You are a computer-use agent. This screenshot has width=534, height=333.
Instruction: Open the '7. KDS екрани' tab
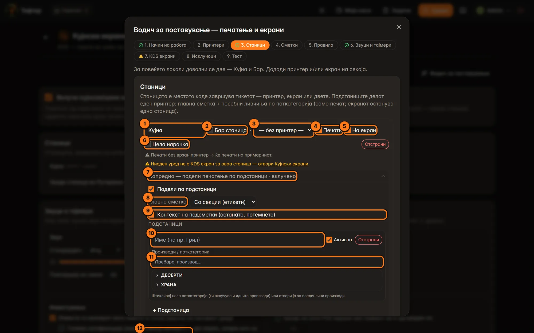click(x=157, y=56)
